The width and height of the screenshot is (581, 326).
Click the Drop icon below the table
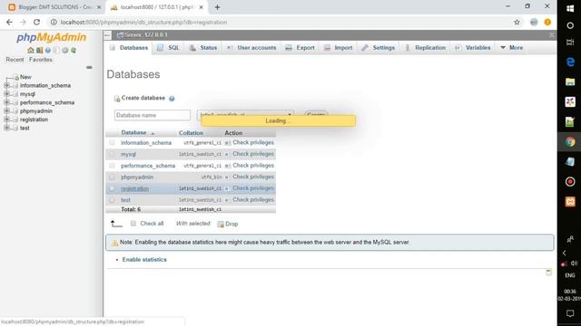click(x=221, y=224)
